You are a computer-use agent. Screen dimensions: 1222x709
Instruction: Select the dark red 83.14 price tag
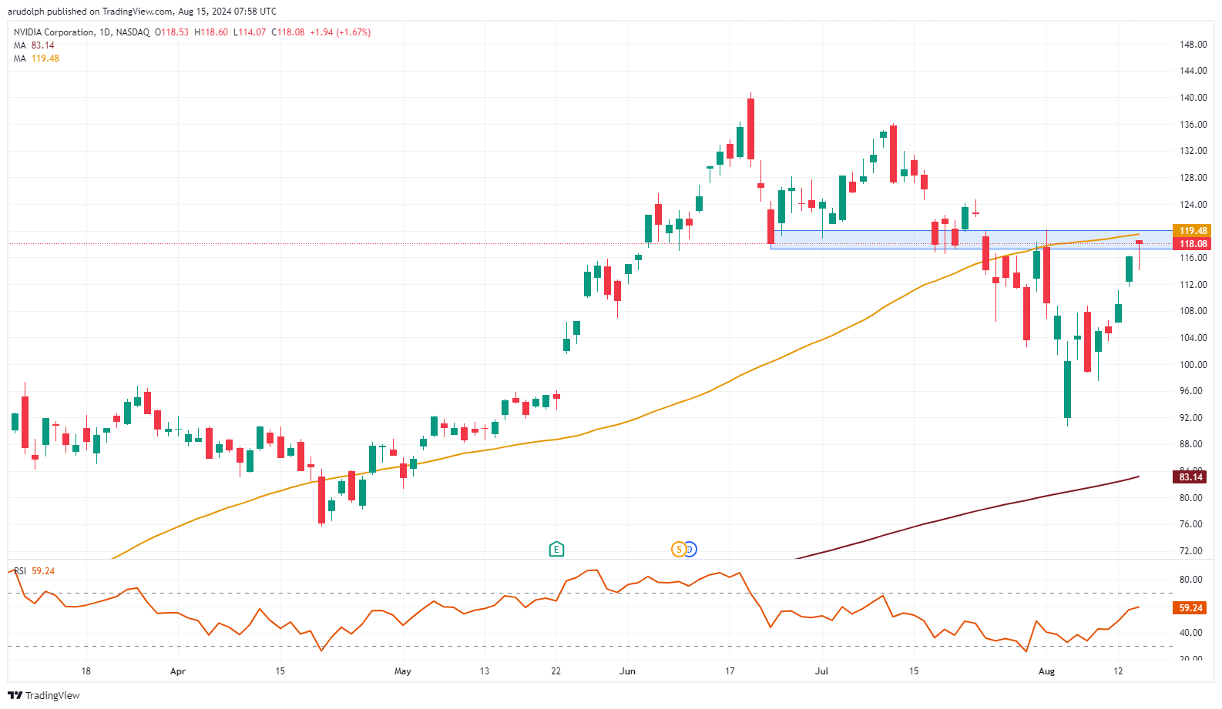click(x=1190, y=477)
